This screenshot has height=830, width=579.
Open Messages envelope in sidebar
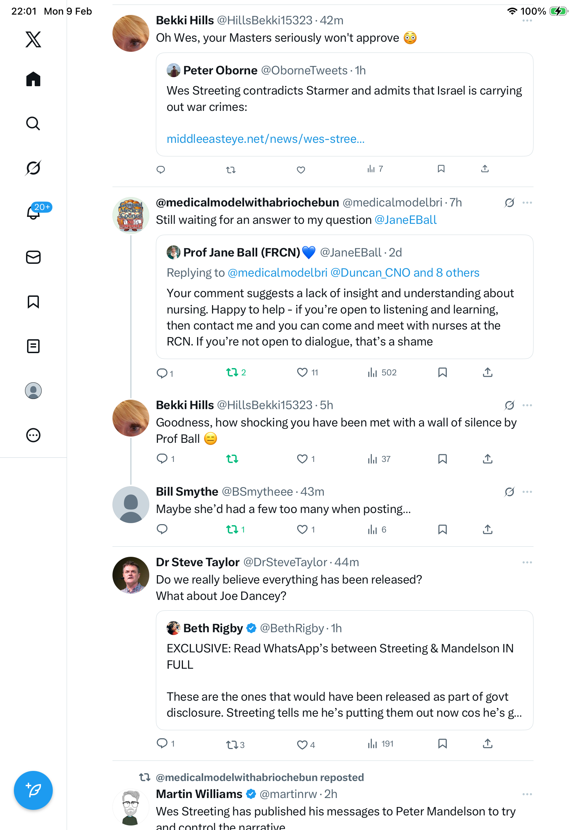point(33,258)
